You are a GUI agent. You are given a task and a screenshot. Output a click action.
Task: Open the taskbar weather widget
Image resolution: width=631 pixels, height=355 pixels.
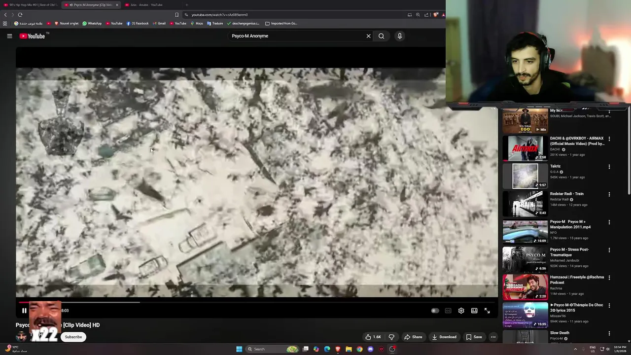pyautogui.click(x=15, y=349)
